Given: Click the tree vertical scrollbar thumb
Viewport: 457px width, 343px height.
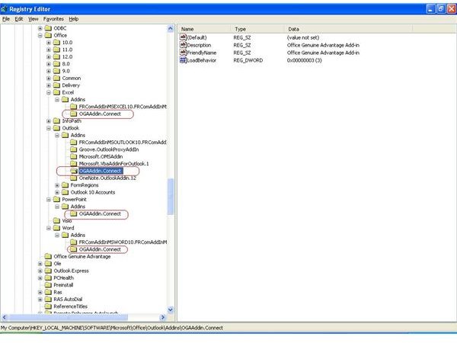Looking at the screenshot, I should click(x=171, y=197).
